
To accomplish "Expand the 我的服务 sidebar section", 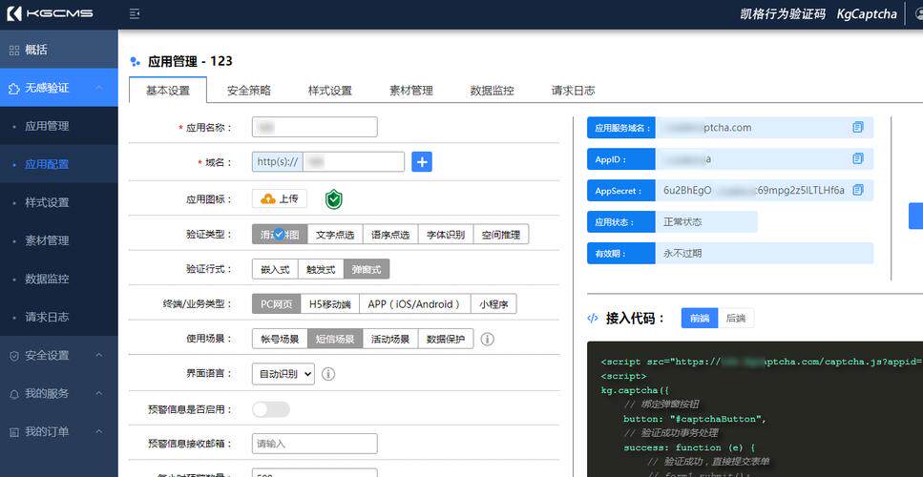I will 99,393.
